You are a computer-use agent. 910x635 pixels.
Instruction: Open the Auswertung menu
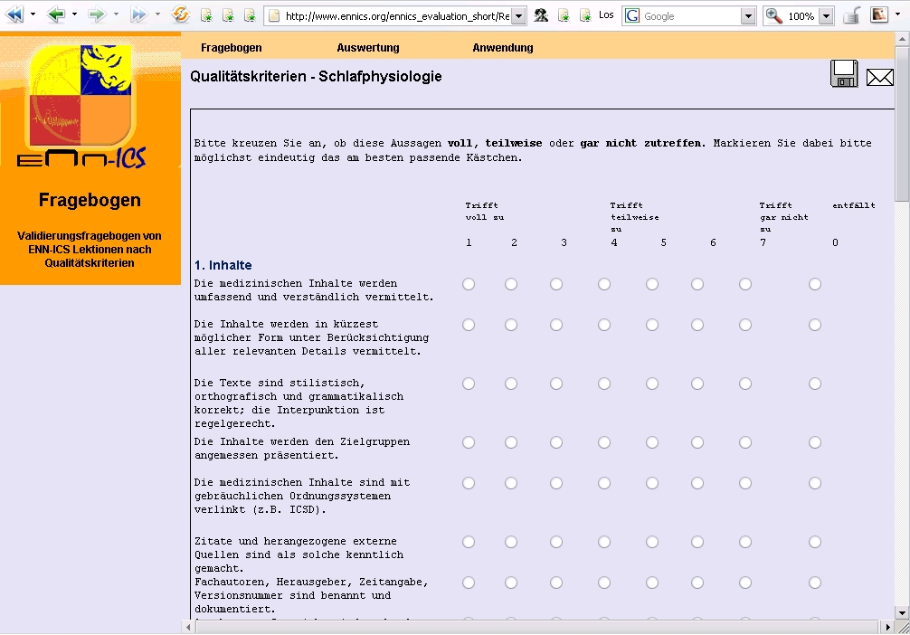point(368,48)
